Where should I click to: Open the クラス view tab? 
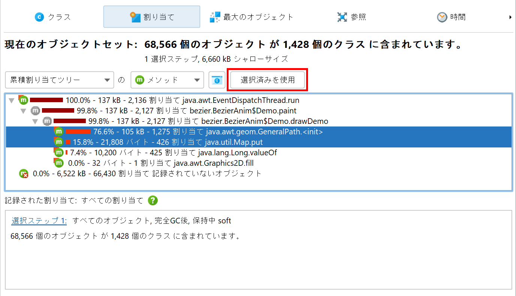click(52, 17)
